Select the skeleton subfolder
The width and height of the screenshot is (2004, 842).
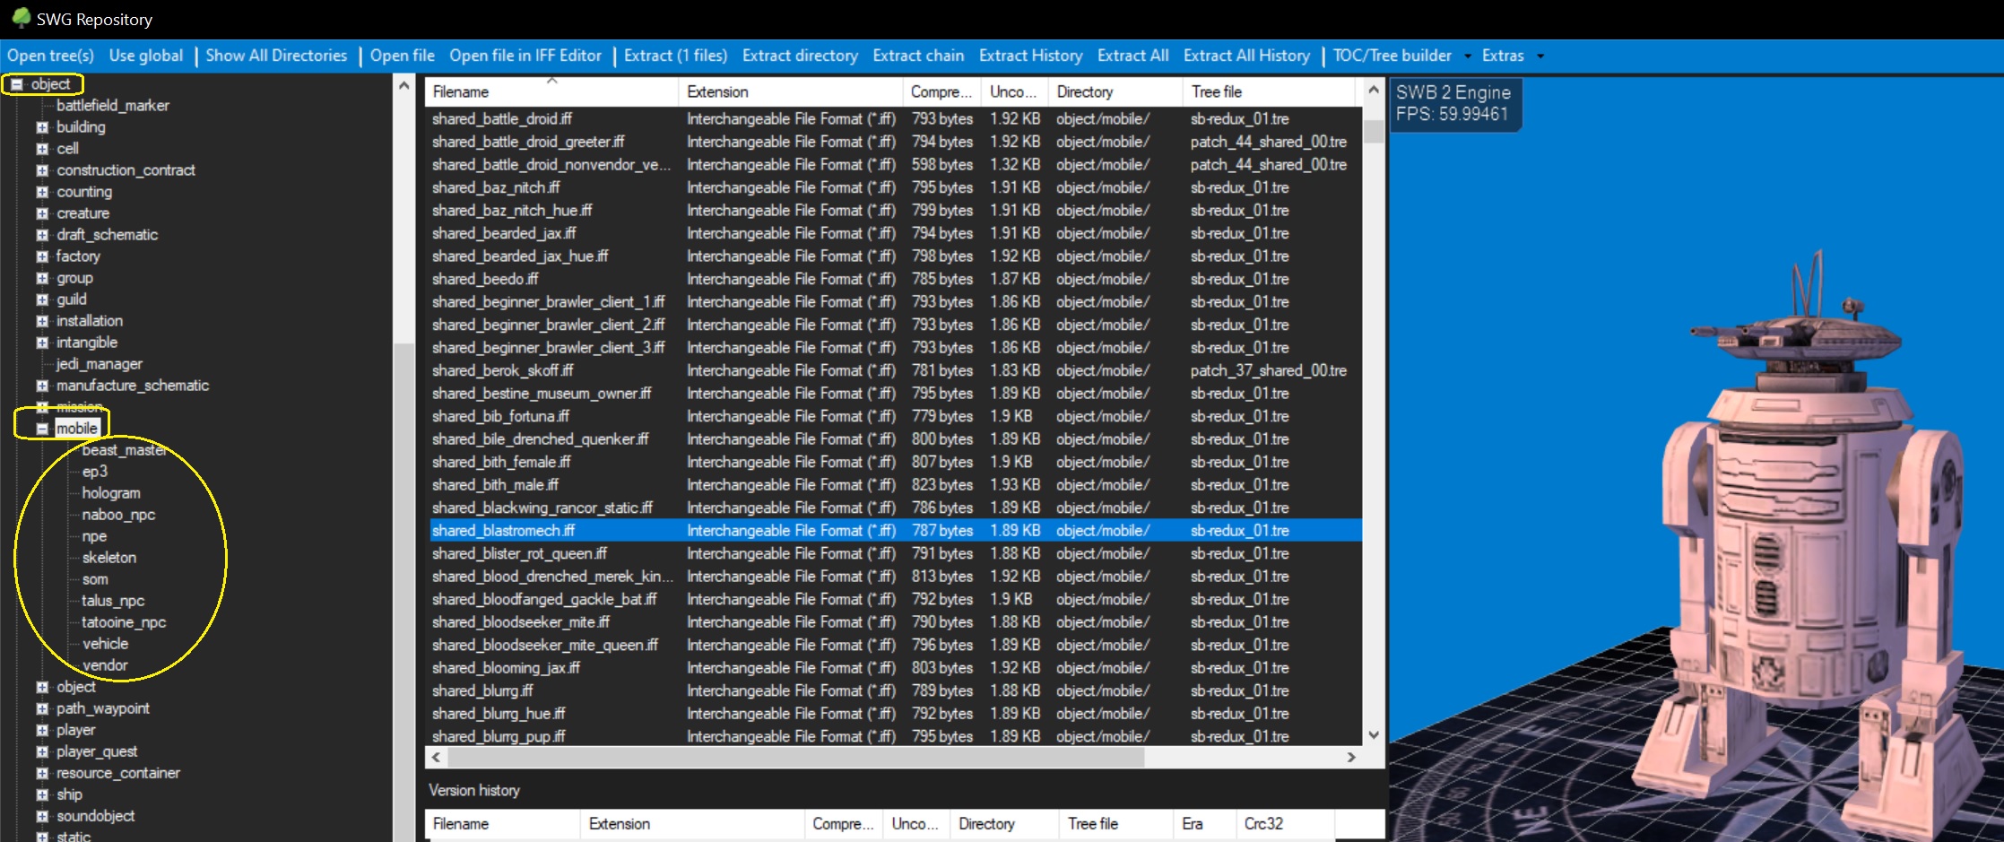[109, 558]
